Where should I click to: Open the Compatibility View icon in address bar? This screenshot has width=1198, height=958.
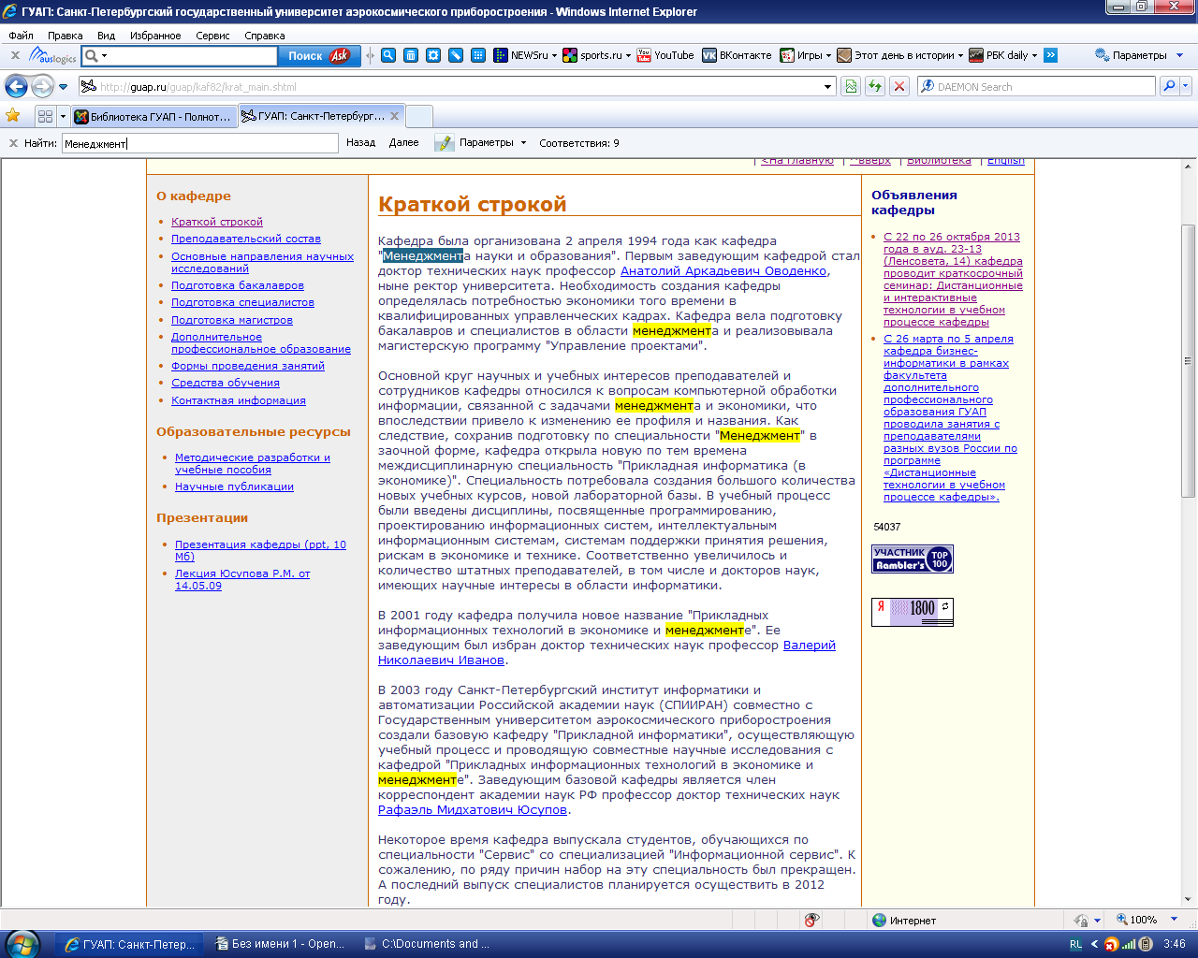[851, 86]
